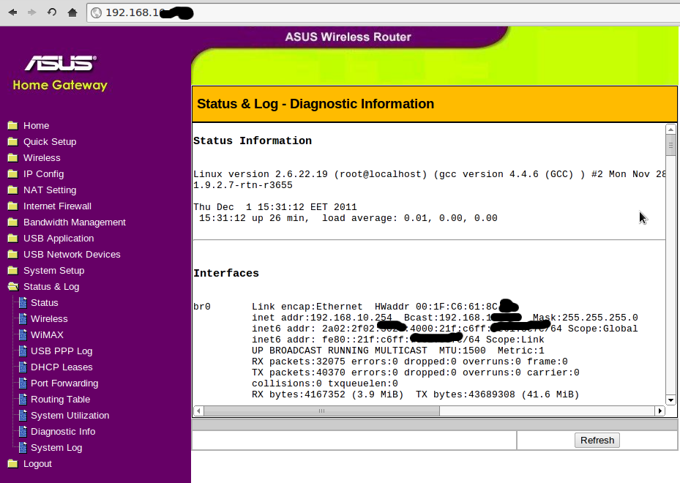
Task: Open the System Utilization page
Action: tap(70, 416)
